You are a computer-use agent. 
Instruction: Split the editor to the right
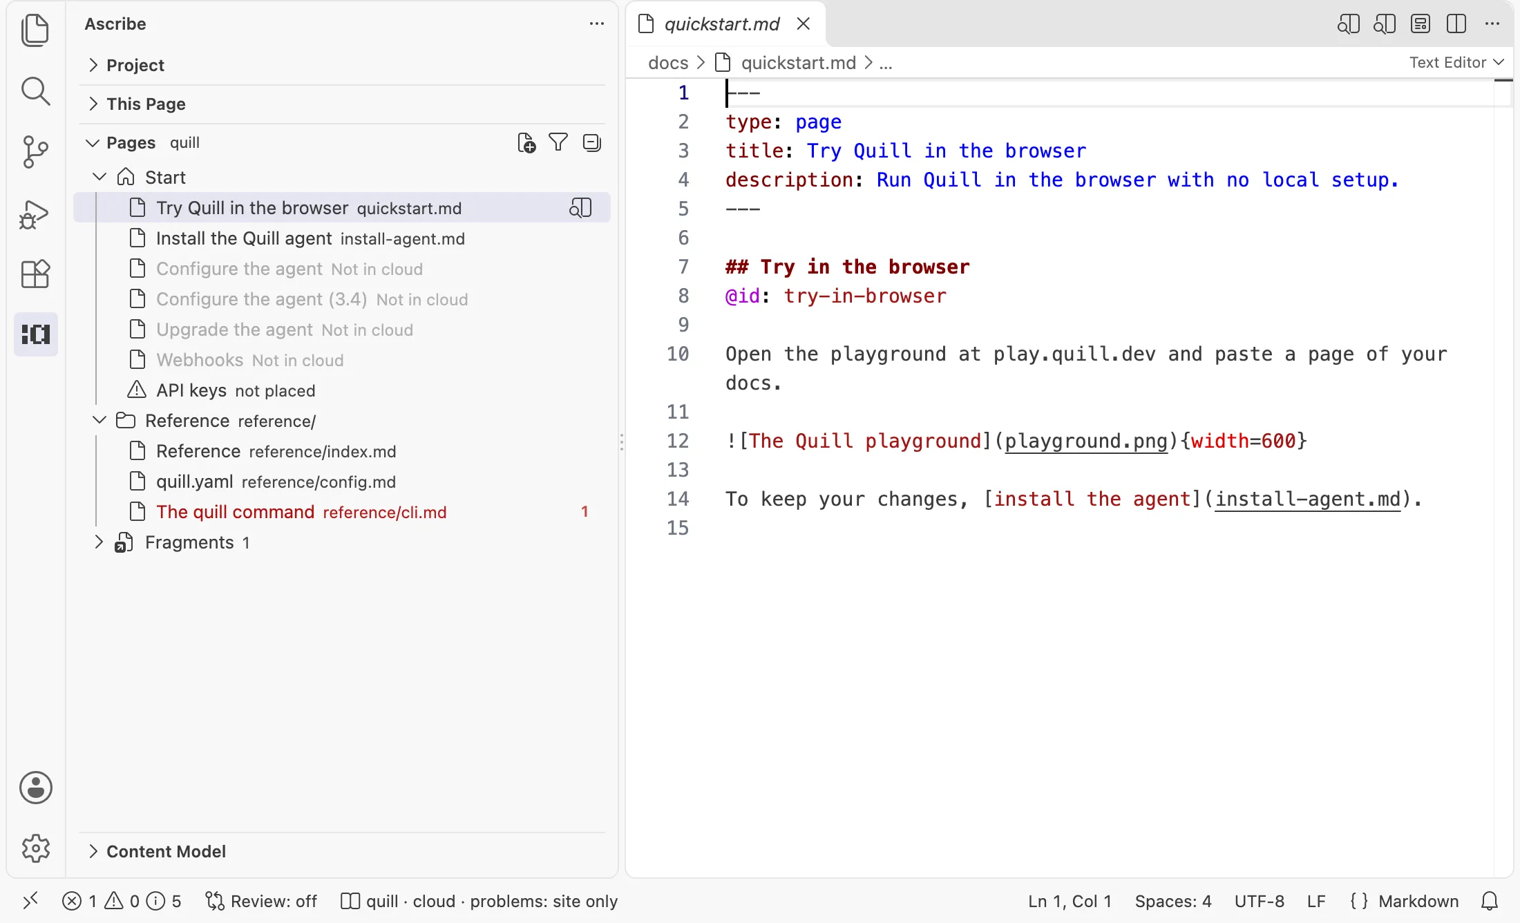(1456, 23)
